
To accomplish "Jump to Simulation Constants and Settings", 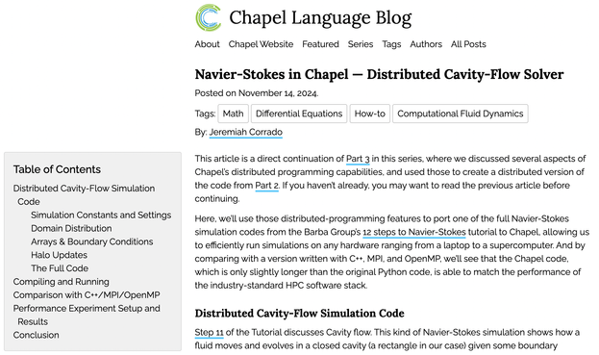I will coord(101,216).
